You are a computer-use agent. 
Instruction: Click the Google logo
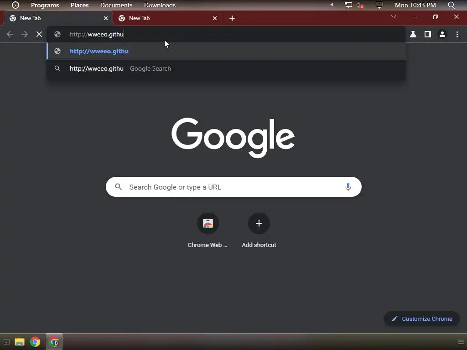pyautogui.click(x=233, y=138)
